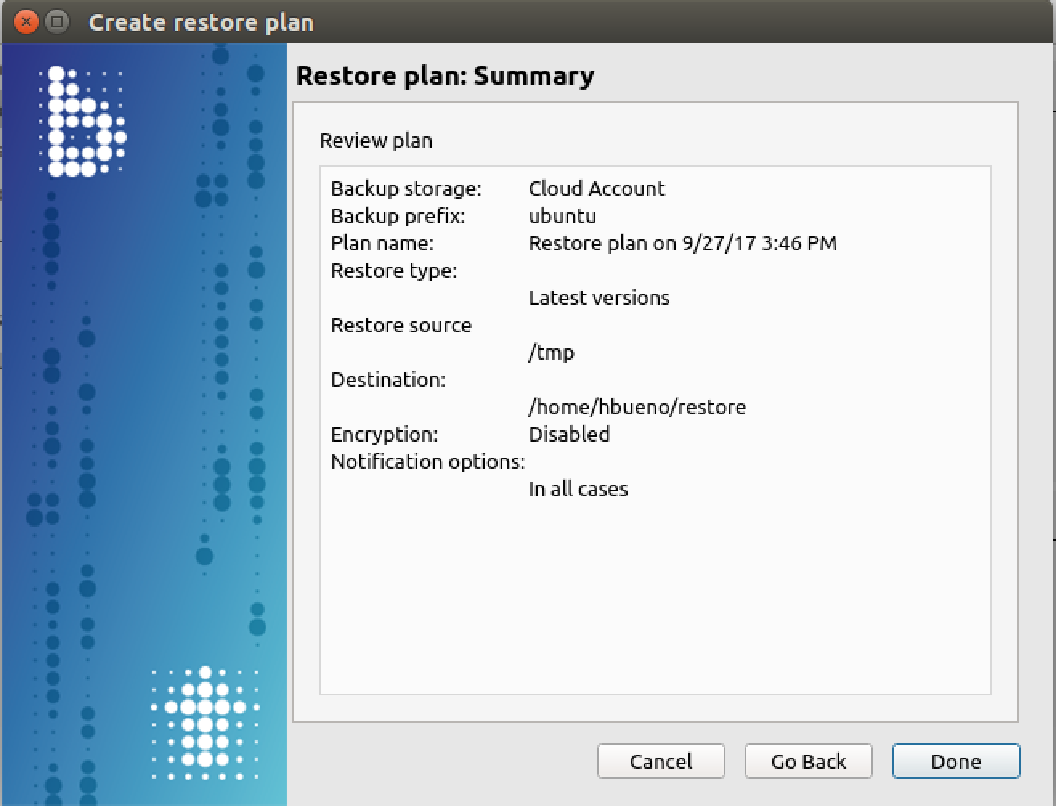Cancel the restore plan wizard
This screenshot has height=806, width=1056.
pyautogui.click(x=660, y=761)
